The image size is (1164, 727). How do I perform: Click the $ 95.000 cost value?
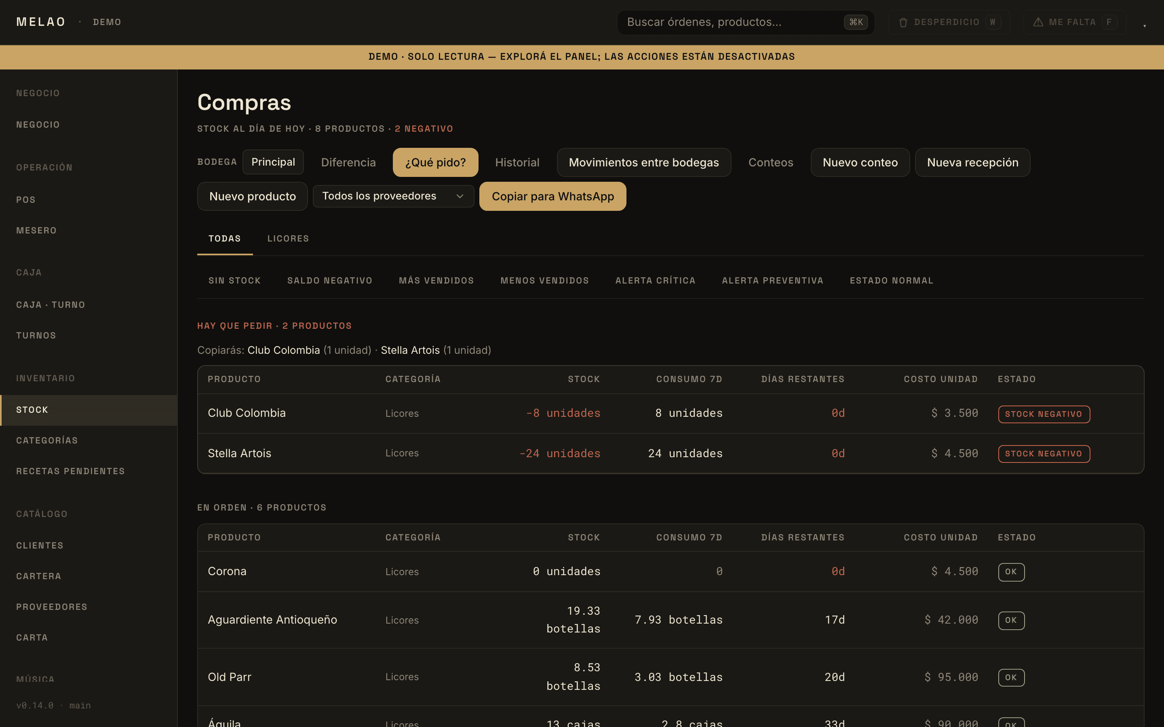tap(951, 677)
